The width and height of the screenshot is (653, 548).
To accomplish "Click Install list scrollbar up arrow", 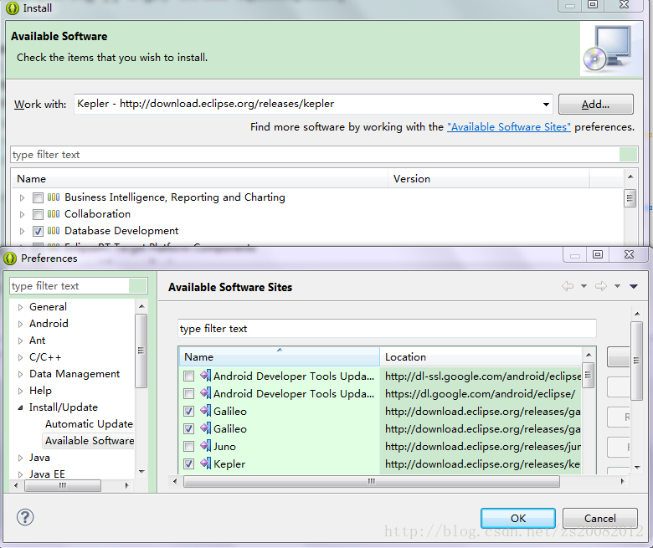I will (x=630, y=177).
